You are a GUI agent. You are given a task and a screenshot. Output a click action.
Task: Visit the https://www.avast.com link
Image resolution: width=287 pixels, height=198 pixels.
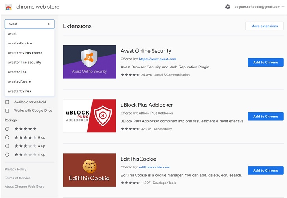click(x=157, y=59)
